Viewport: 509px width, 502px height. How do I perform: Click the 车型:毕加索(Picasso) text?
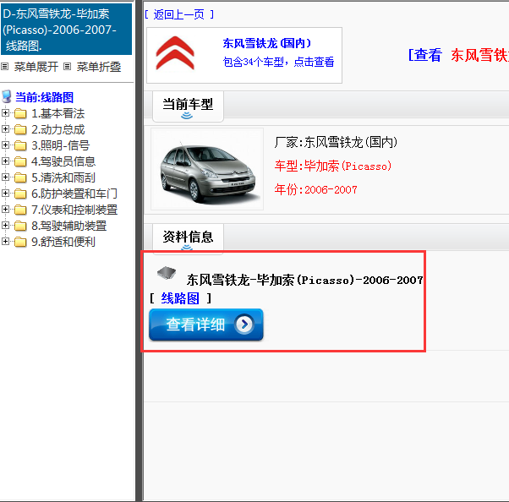click(x=333, y=166)
